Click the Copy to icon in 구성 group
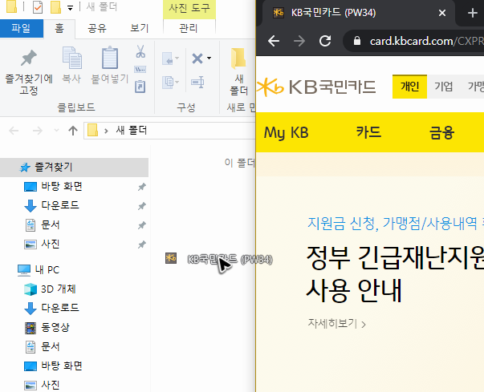This screenshot has width=484, height=392. pos(170,83)
